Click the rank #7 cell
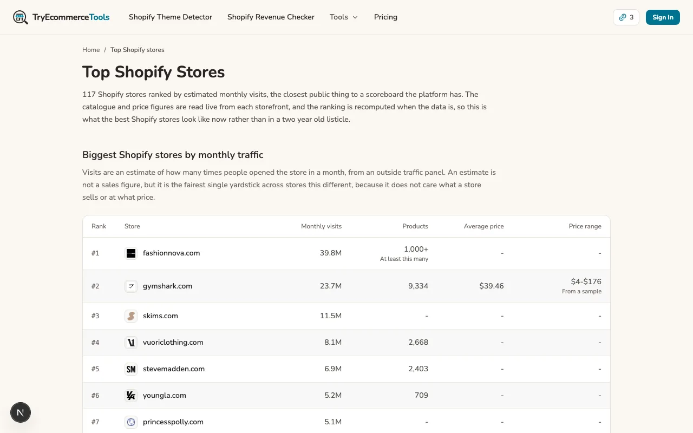Image resolution: width=693 pixels, height=433 pixels. 95,422
